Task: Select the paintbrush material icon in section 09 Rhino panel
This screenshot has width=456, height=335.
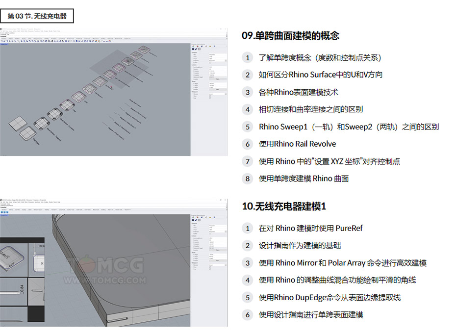Action: (x=196, y=49)
